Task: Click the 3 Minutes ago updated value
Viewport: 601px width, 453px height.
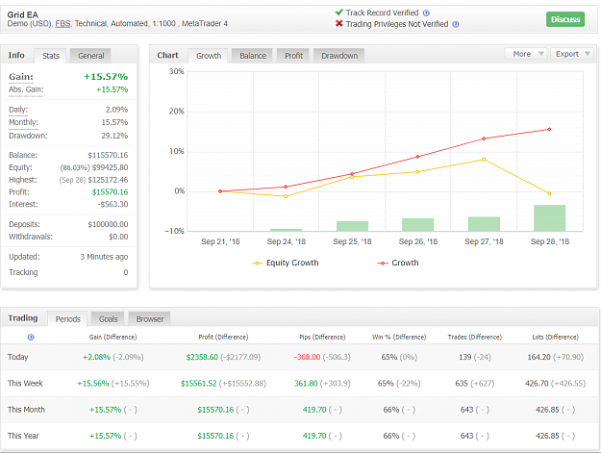Action: pos(104,257)
